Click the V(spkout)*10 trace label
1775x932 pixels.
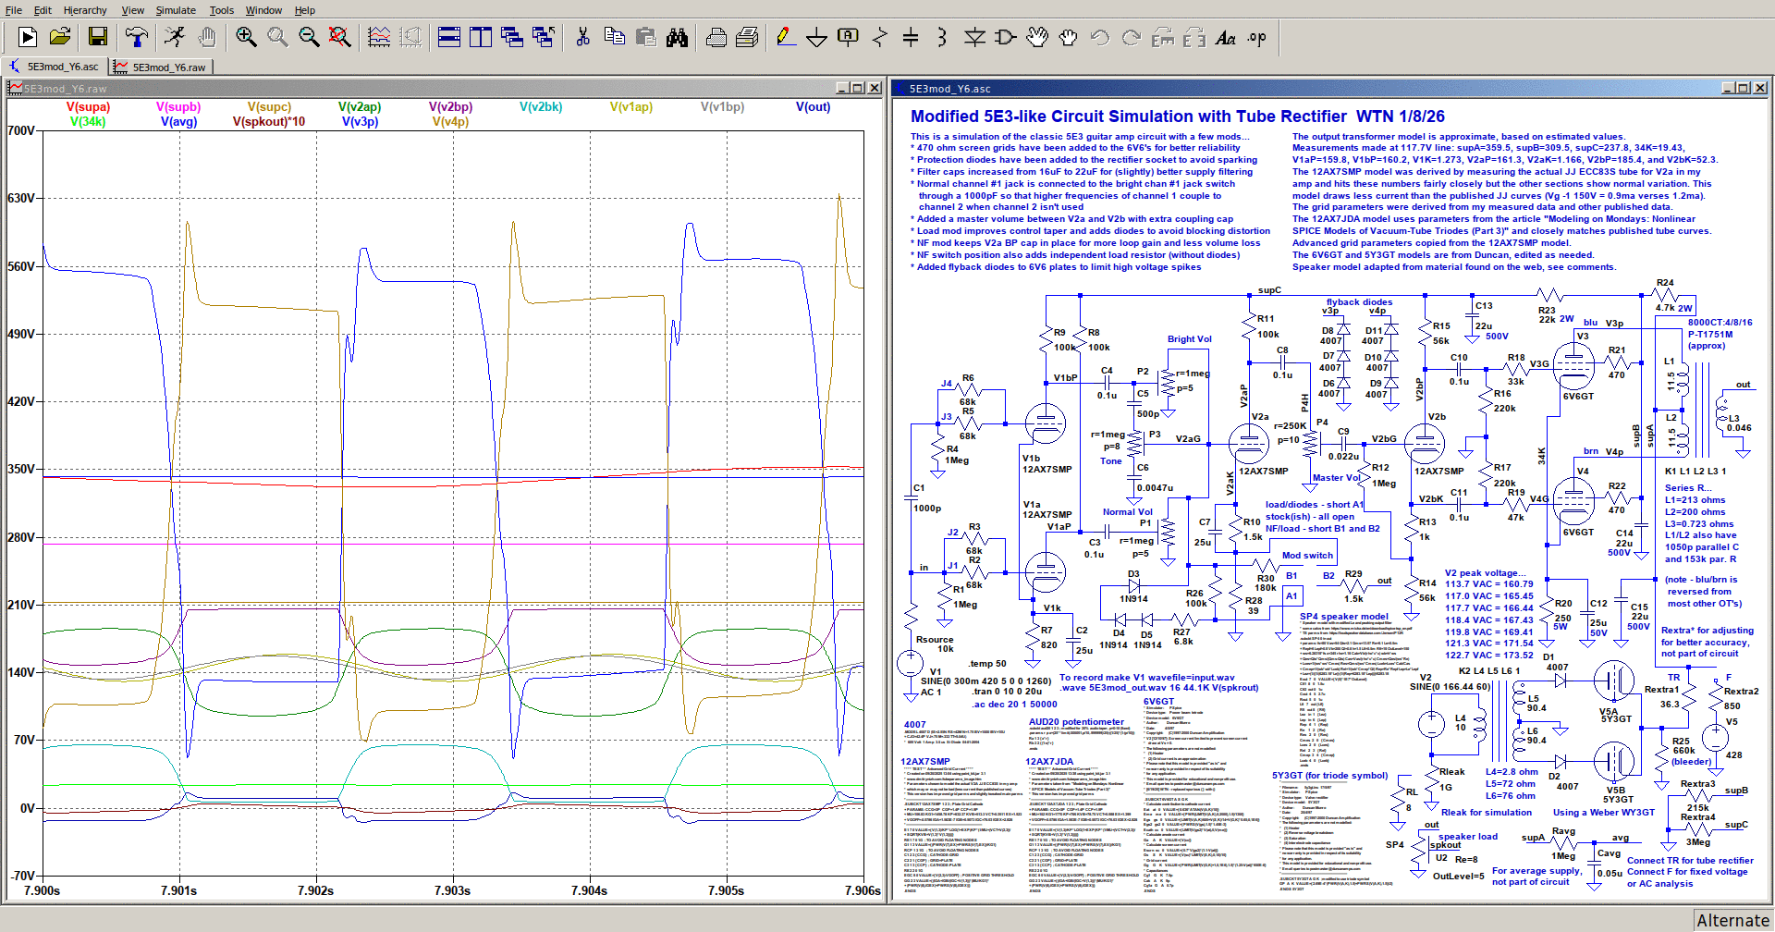[268, 121]
